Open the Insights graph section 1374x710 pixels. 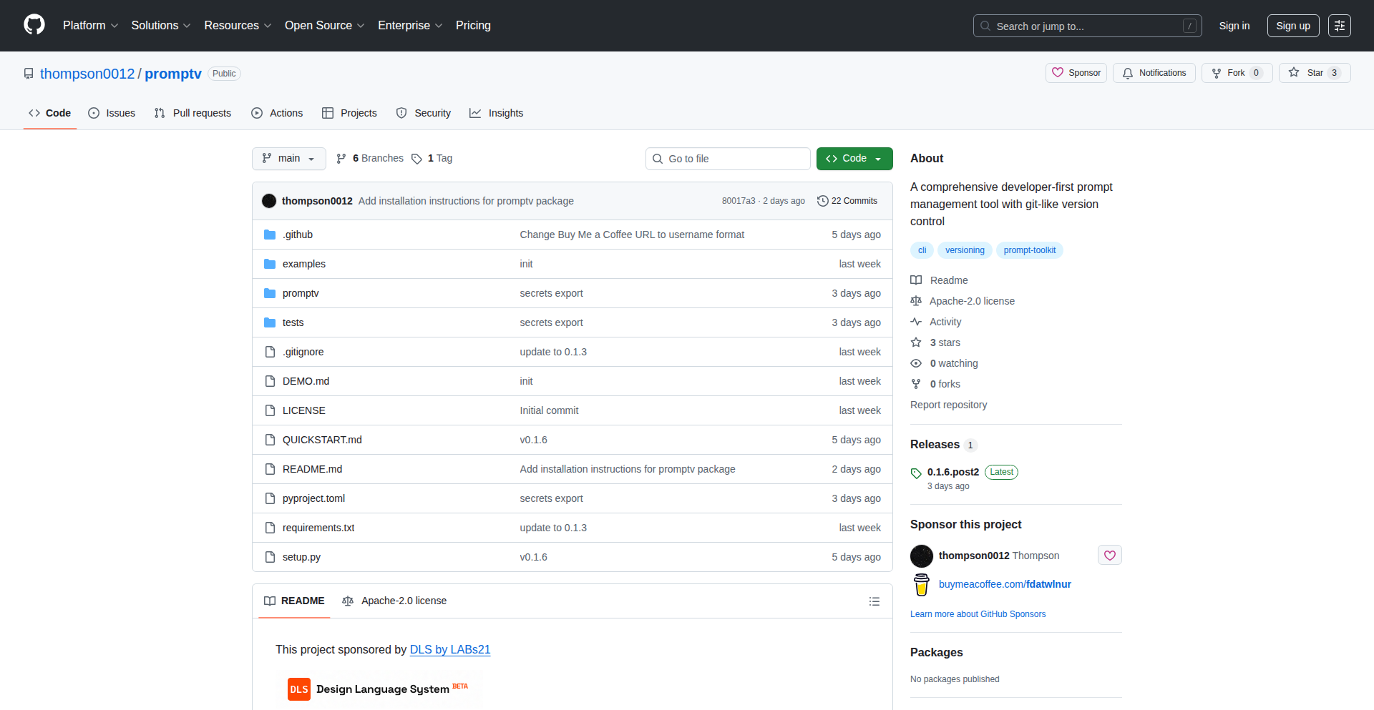click(x=496, y=113)
